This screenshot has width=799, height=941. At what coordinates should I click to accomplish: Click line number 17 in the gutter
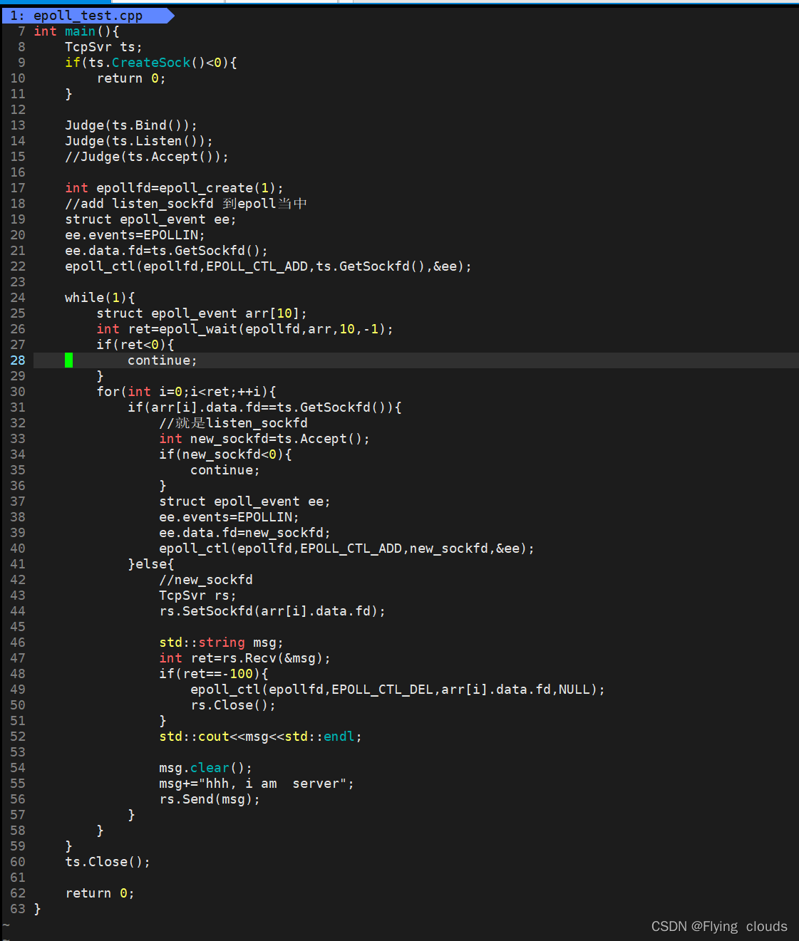click(18, 188)
